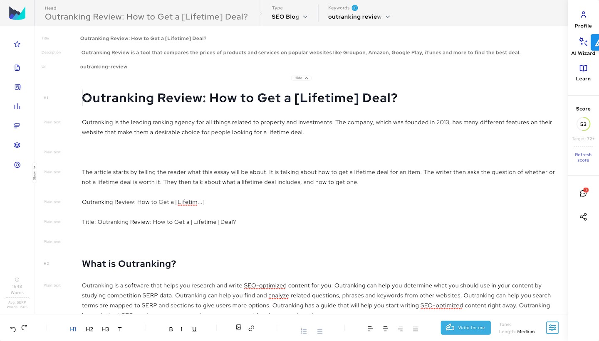Screen dimensions: 599x341
Task: Click the share icon
Action: point(583,217)
